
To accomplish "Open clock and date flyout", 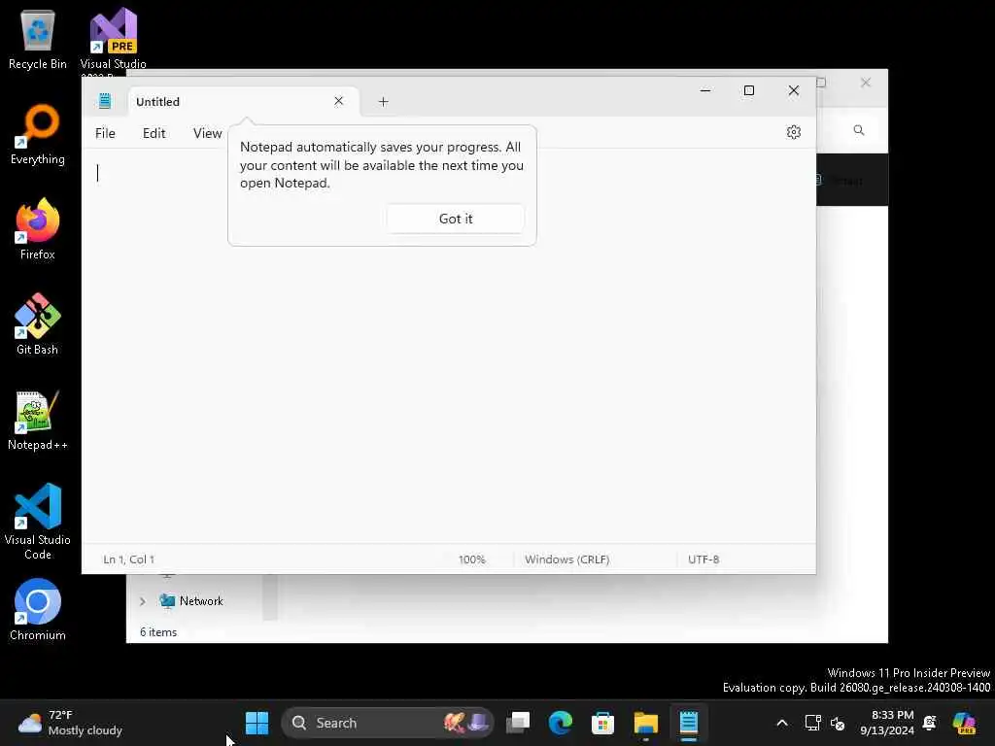I will click(x=887, y=723).
